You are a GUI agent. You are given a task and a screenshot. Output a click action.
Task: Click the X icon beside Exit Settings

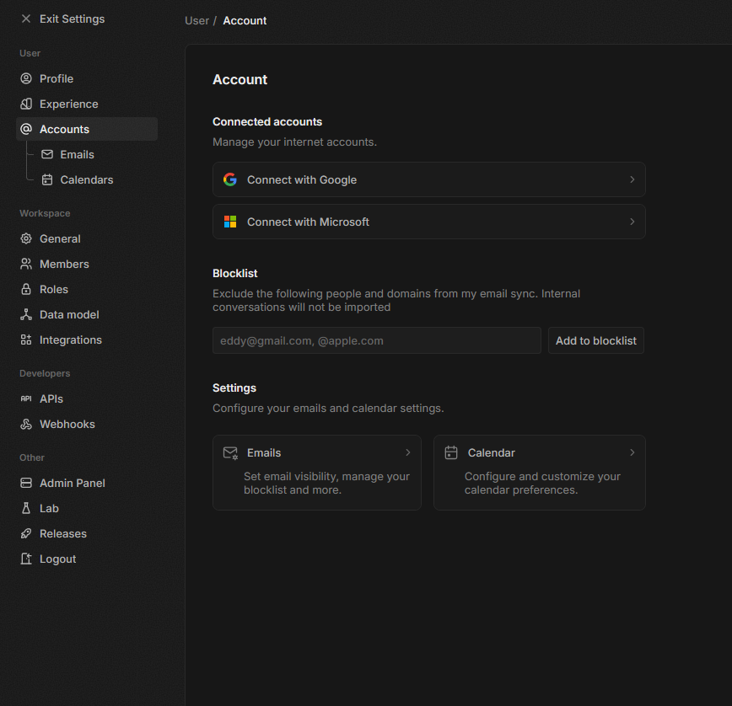click(x=26, y=19)
